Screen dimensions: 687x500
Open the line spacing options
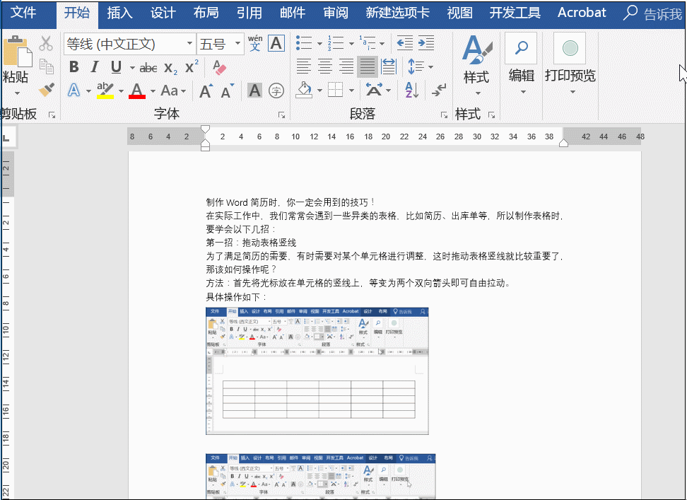420,66
